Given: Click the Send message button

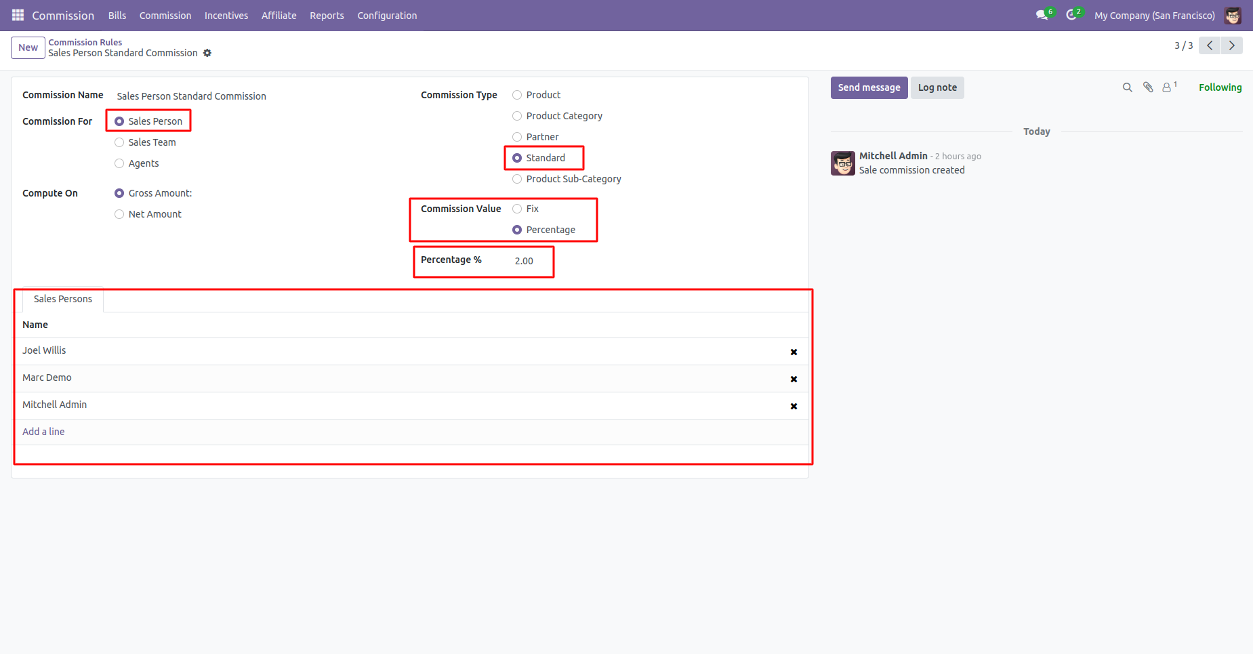Looking at the screenshot, I should tap(869, 87).
